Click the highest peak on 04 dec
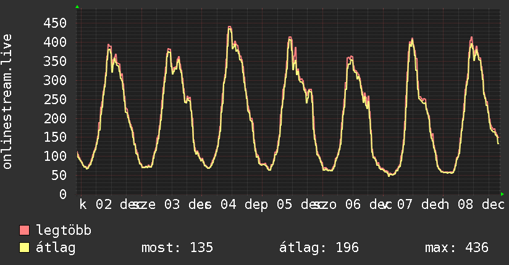 (230, 27)
